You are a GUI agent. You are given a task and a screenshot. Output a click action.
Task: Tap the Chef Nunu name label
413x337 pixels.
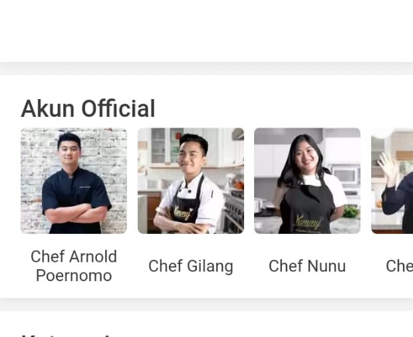click(307, 266)
